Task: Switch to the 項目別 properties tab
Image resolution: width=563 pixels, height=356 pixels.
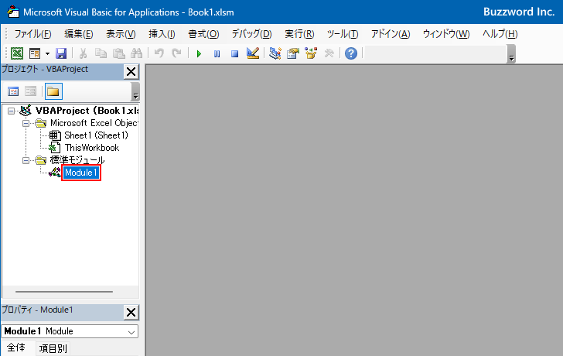Action: (x=53, y=348)
